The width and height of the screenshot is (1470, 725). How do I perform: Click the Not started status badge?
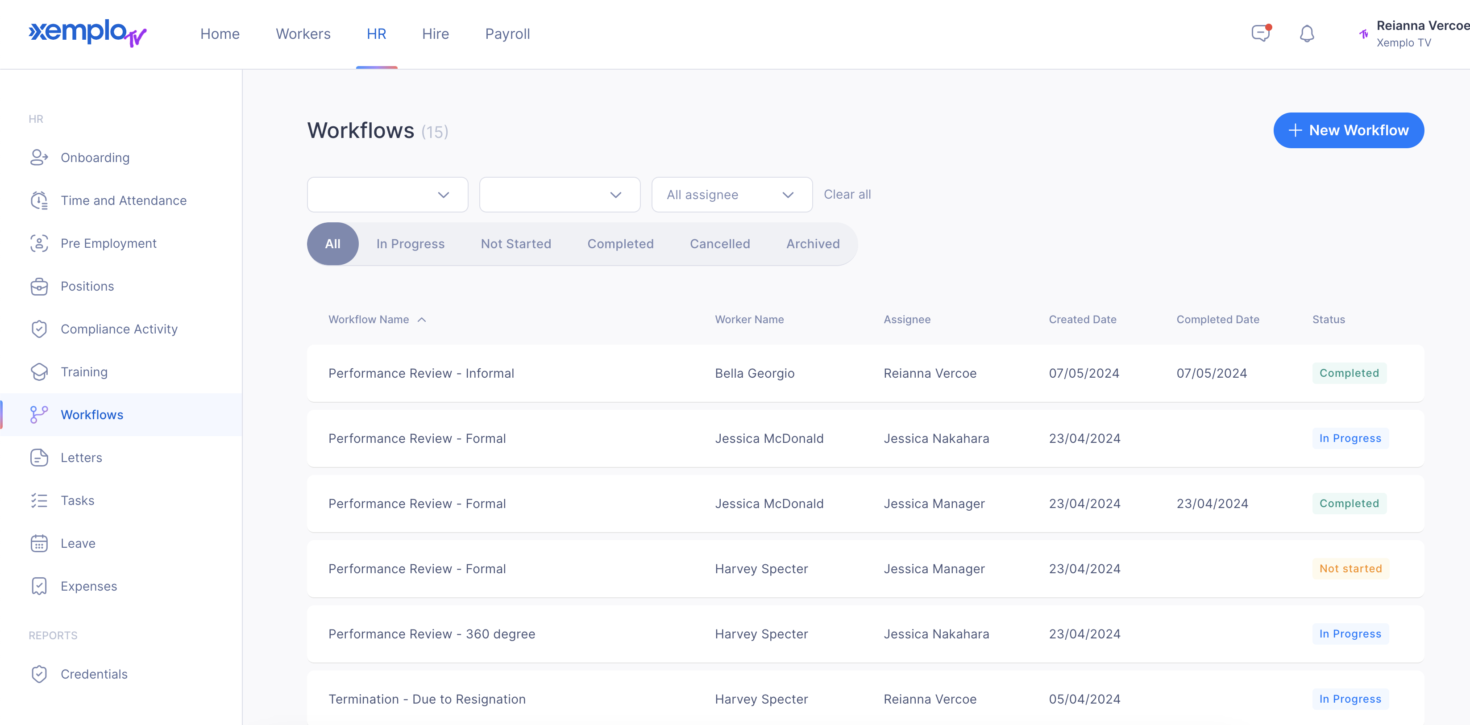coord(1350,569)
